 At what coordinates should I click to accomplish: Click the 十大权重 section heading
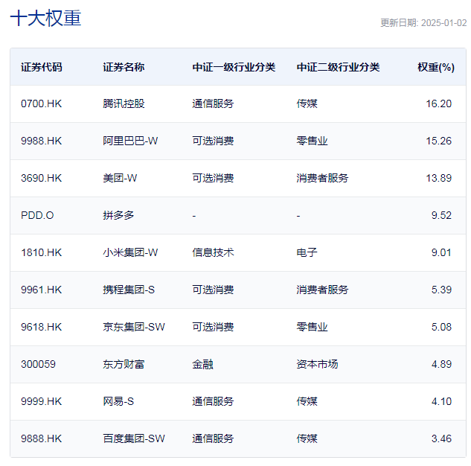pos(45,19)
